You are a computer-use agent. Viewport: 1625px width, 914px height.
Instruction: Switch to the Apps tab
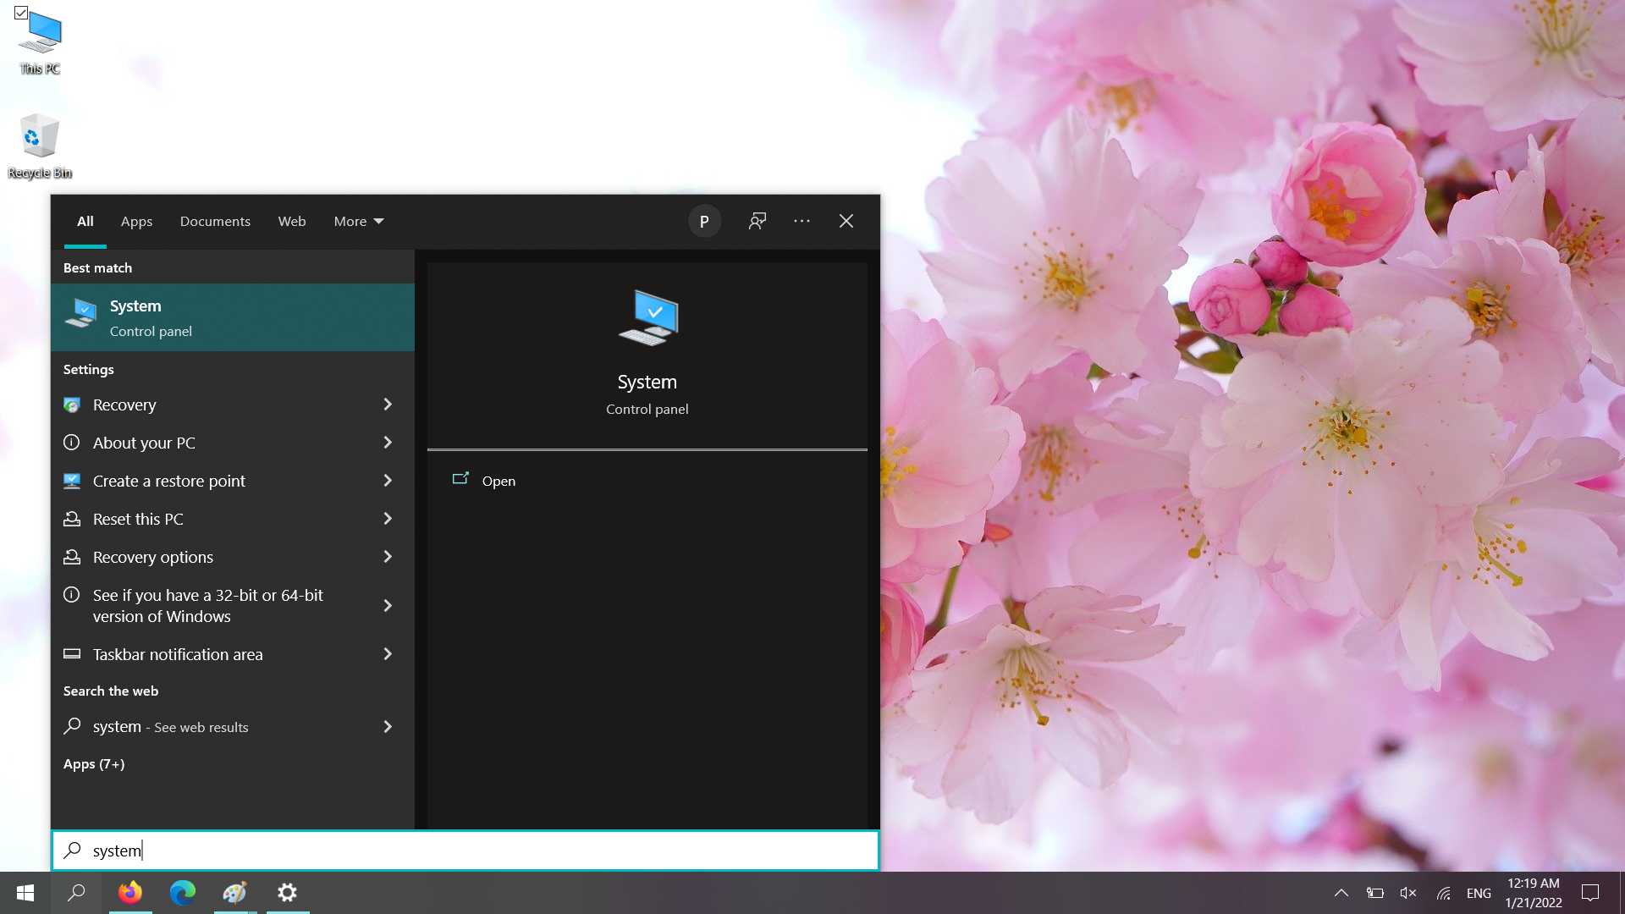136,221
